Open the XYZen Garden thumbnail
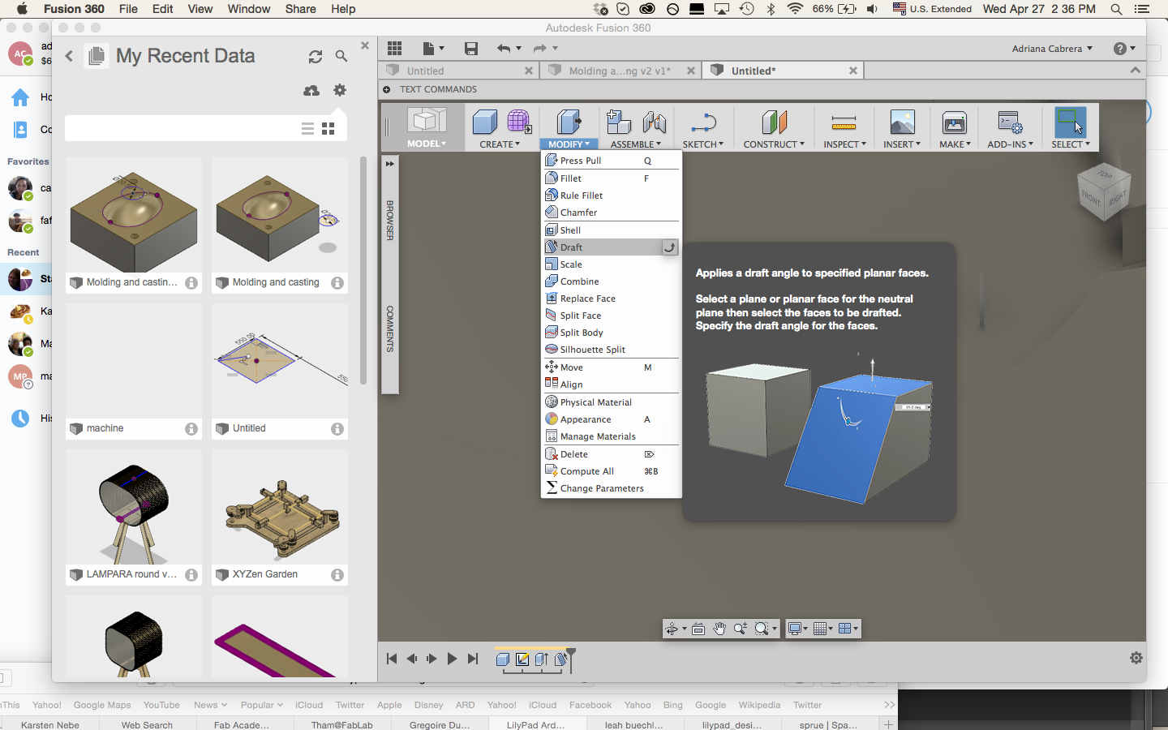 click(280, 509)
